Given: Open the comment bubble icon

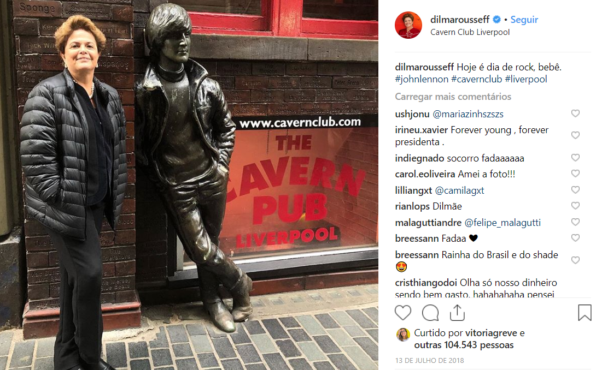Looking at the screenshot, I should 430,313.
